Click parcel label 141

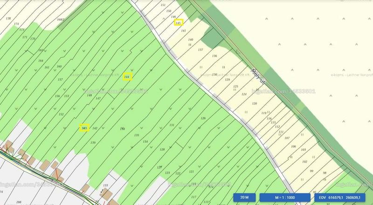click(x=183, y=31)
